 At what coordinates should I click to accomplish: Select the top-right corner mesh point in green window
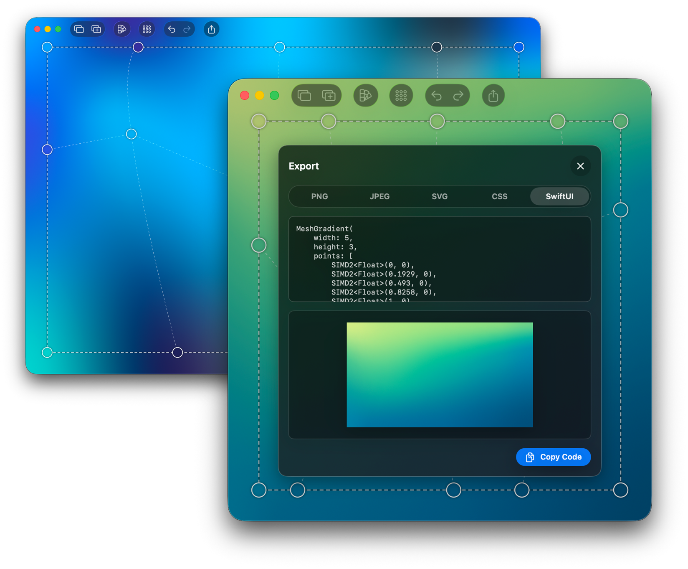(x=621, y=122)
